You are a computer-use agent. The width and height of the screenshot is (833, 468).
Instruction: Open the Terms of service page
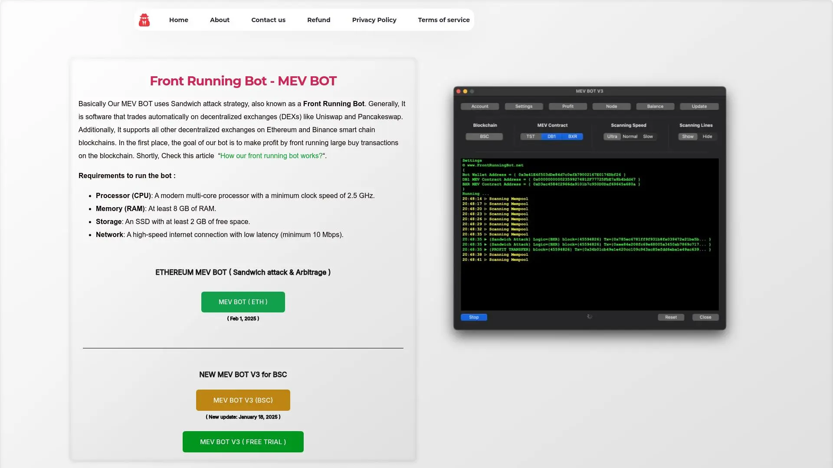[x=443, y=20]
